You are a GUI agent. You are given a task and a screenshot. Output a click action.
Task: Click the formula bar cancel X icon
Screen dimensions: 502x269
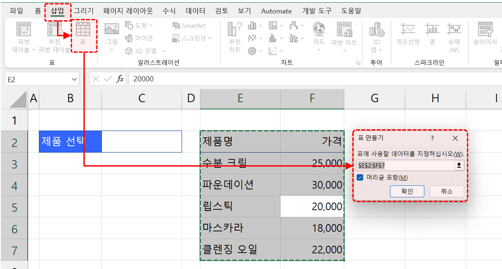tap(95, 79)
